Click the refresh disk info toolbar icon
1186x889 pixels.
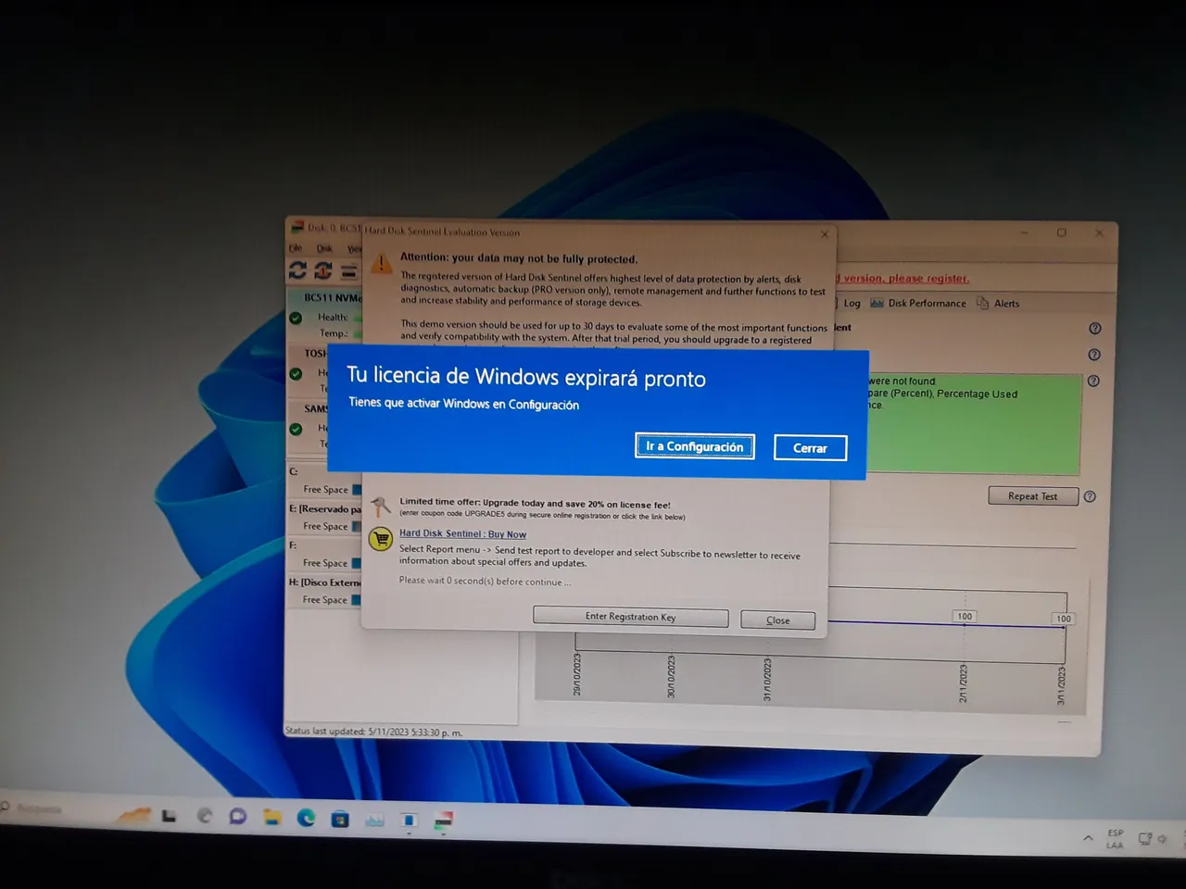coord(322,270)
